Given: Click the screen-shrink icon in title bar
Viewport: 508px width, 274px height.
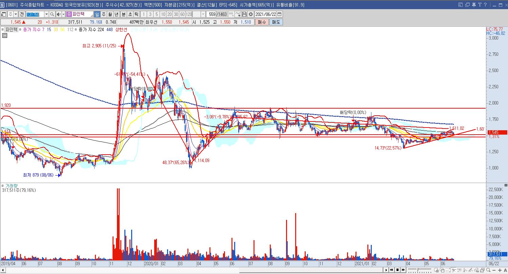Looking at the screenshot, I should coord(461,5).
